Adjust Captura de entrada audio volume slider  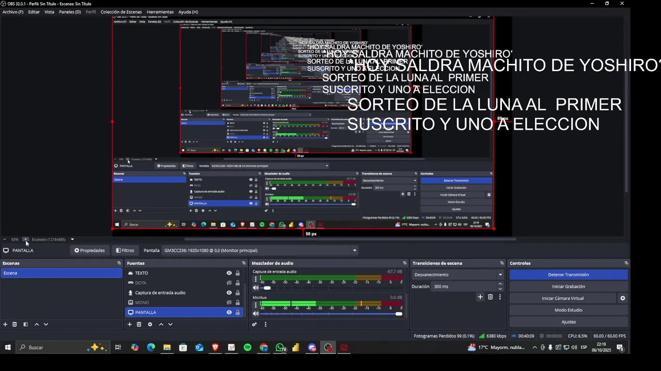point(330,288)
